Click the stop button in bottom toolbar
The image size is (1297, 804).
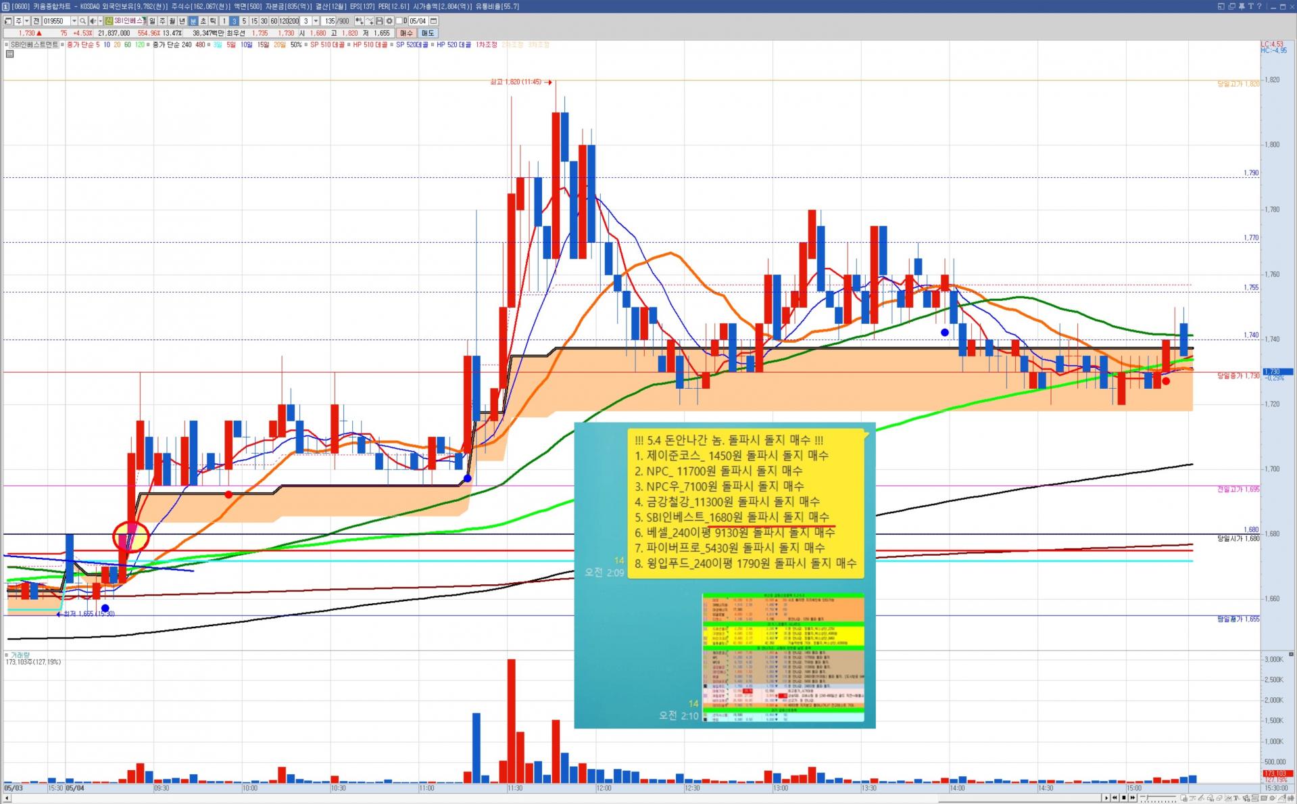(1123, 798)
